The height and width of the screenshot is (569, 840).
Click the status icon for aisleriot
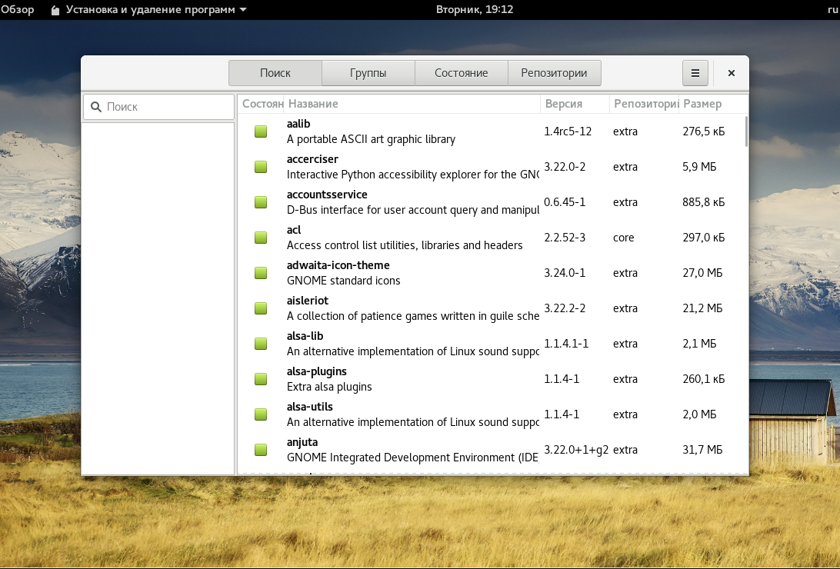(260, 308)
